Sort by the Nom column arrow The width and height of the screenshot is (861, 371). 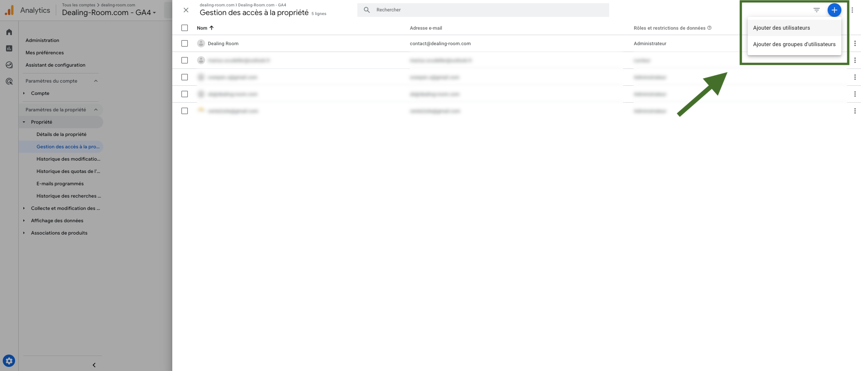212,28
